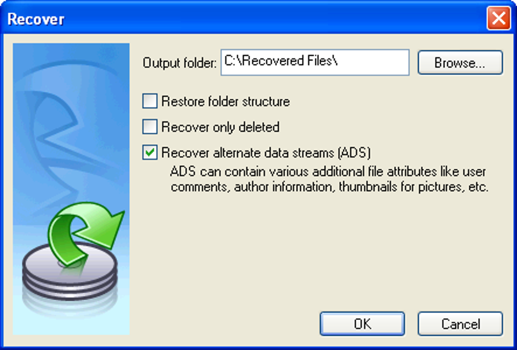
Task: Click the ADS description line mentioning user comments
Action: [x=328, y=172]
